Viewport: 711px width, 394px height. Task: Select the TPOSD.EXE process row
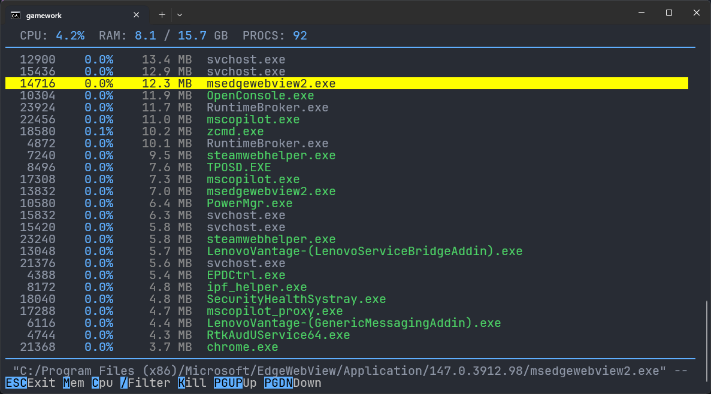(346, 167)
